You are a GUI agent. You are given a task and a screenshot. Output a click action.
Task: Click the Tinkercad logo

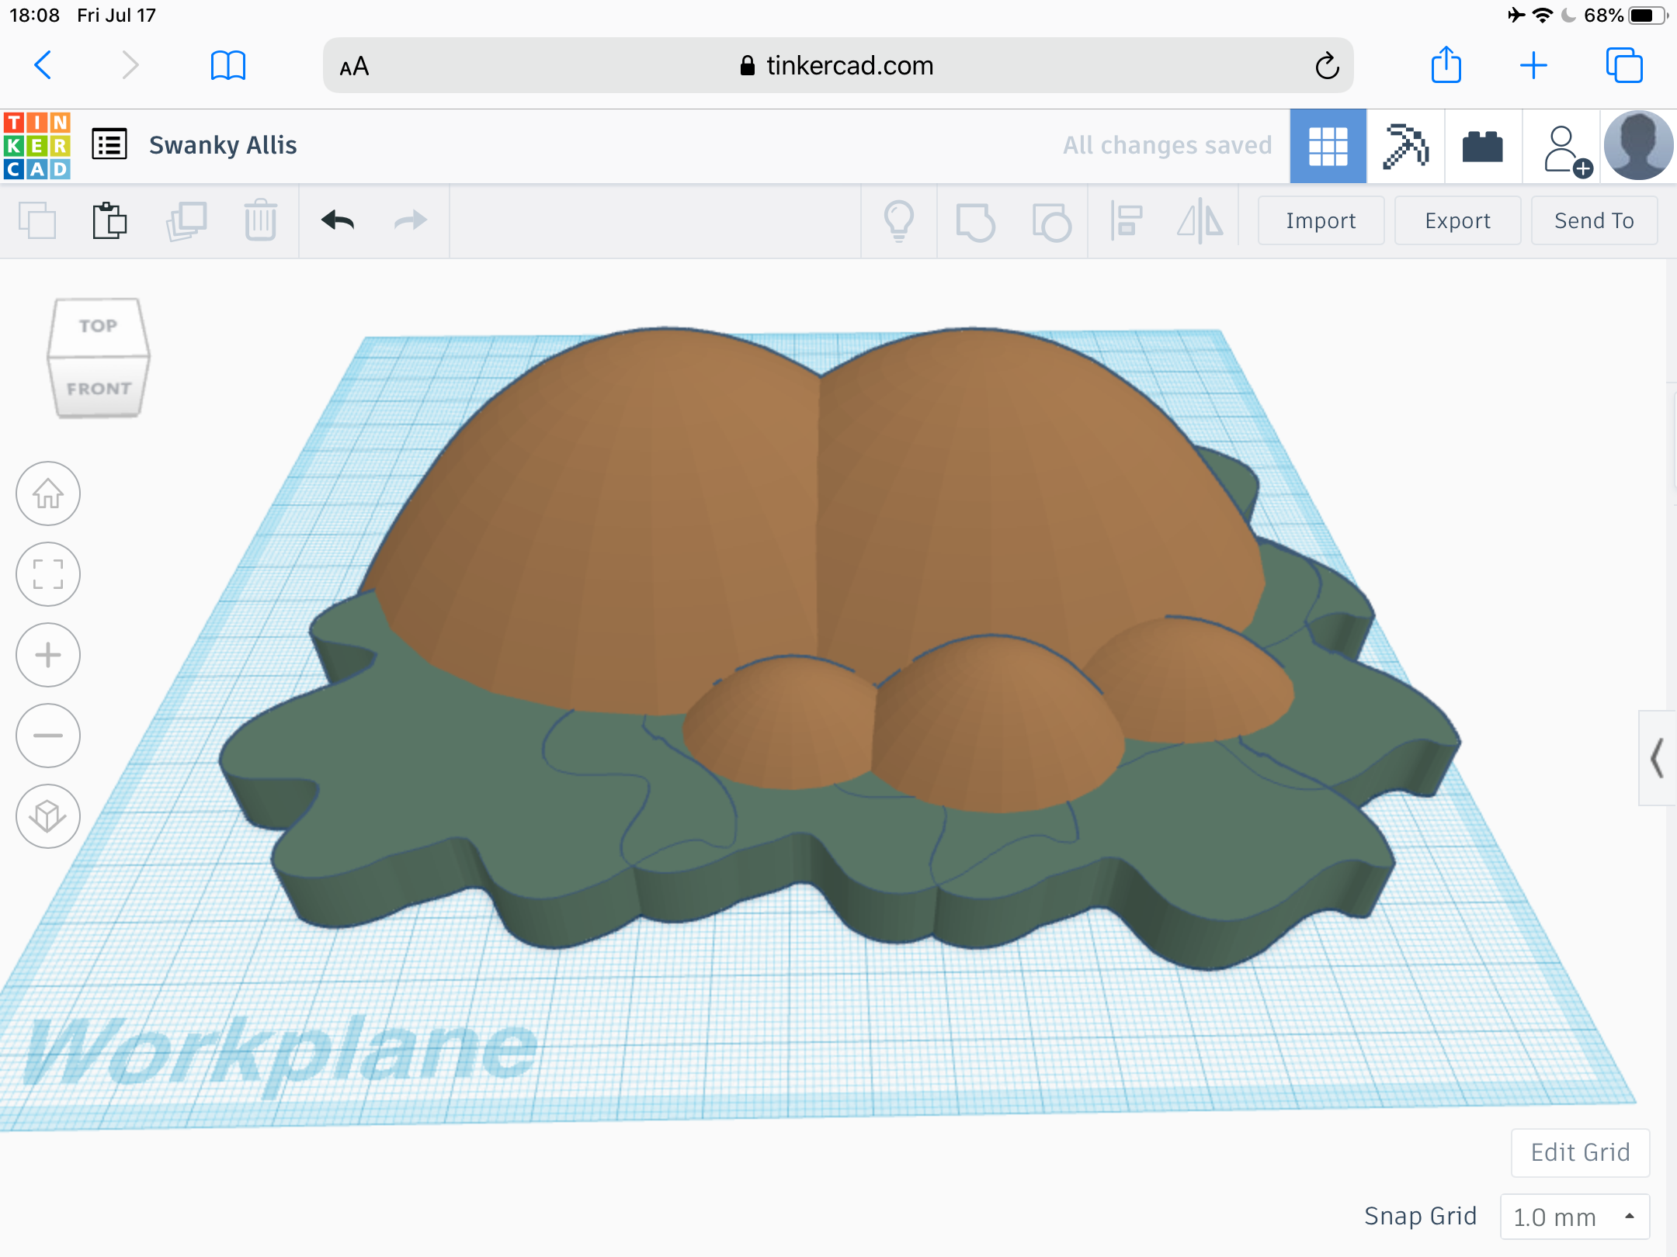pos(36,145)
